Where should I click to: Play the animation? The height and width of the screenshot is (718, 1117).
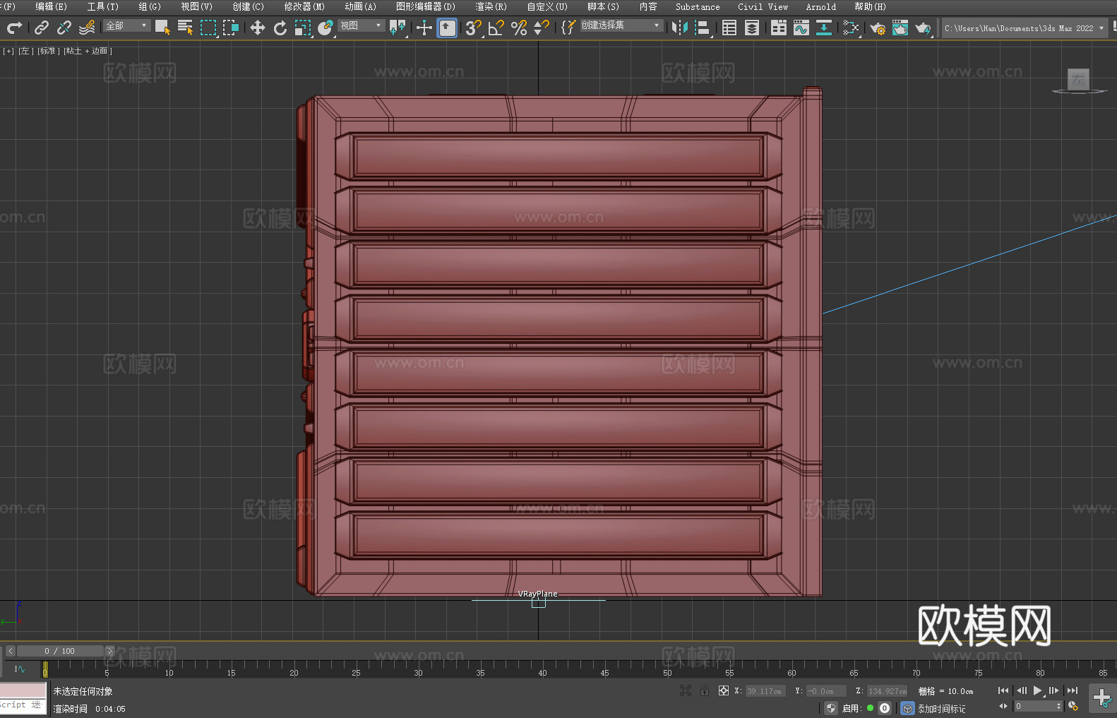[1037, 690]
